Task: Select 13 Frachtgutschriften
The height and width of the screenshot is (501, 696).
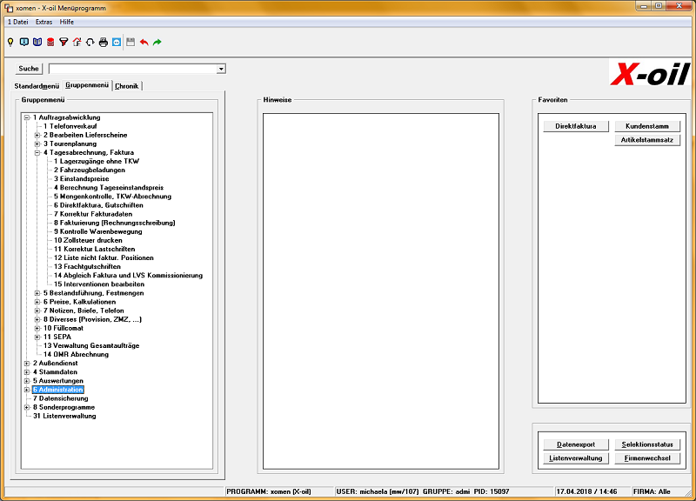Action: pyautogui.click(x=88, y=267)
